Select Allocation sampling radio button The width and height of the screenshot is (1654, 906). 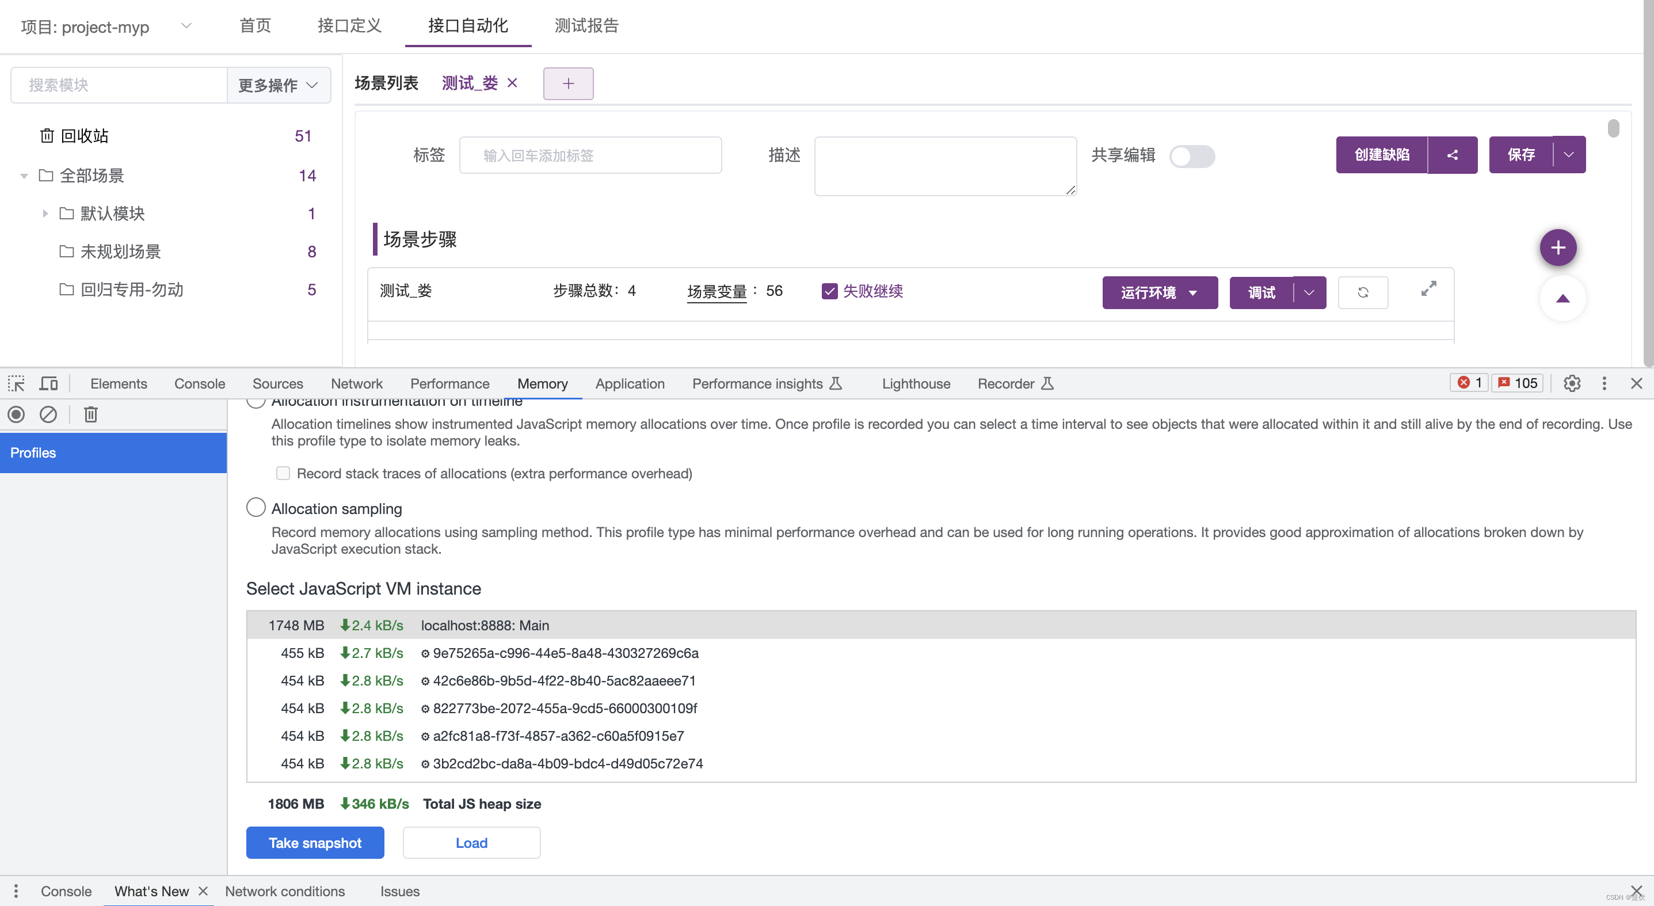[254, 508]
